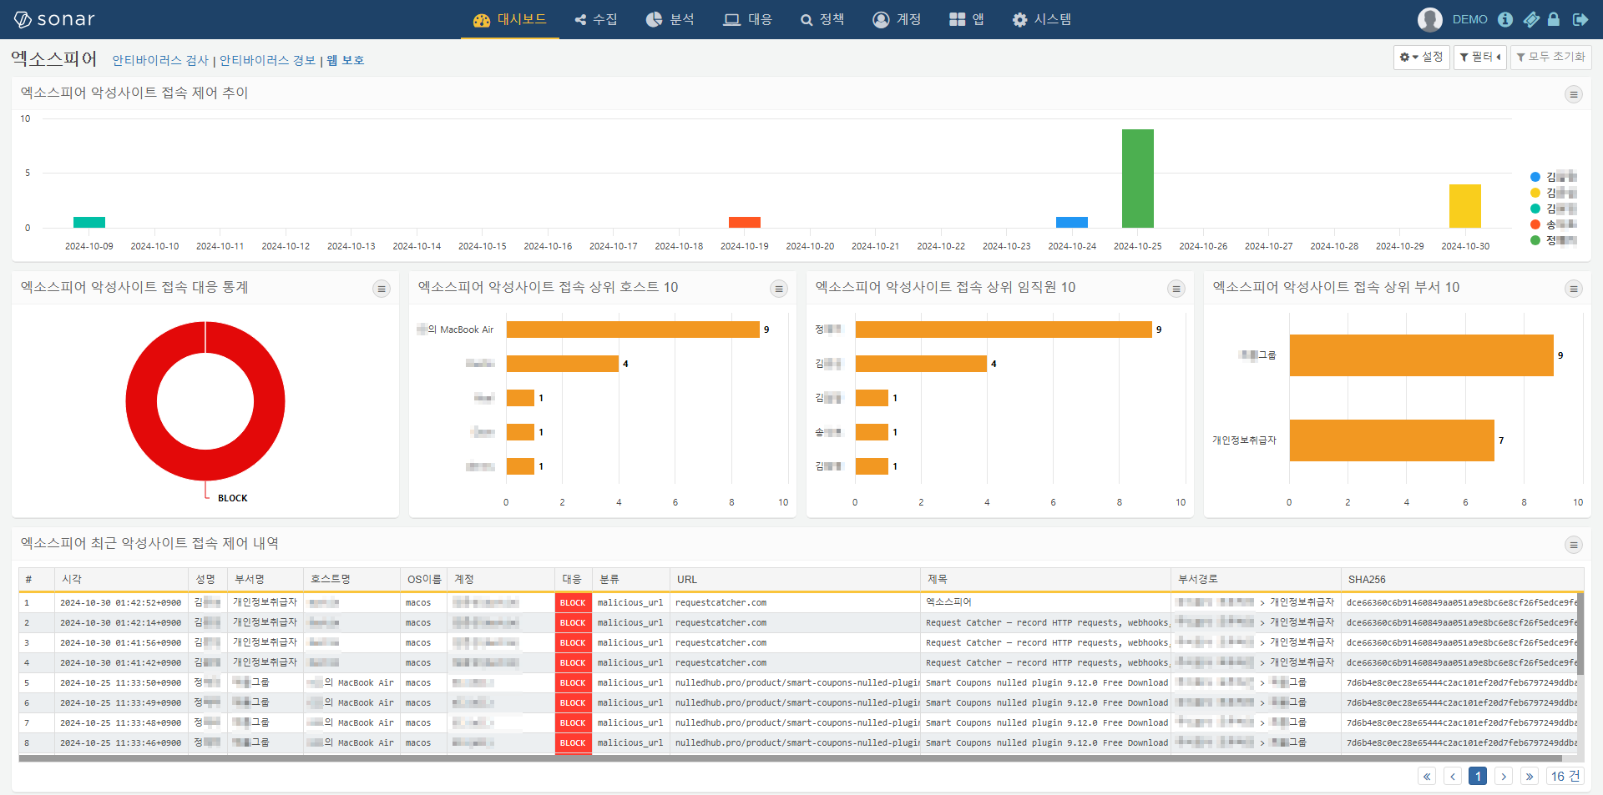Toggle the yellow legend series dot
The width and height of the screenshot is (1603, 795).
coord(1535,193)
